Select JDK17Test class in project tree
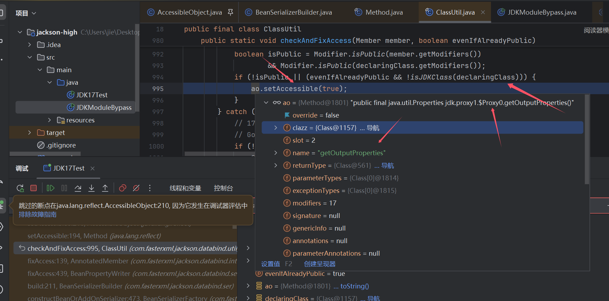Viewport: 609px width, 301px height. tap(87, 95)
